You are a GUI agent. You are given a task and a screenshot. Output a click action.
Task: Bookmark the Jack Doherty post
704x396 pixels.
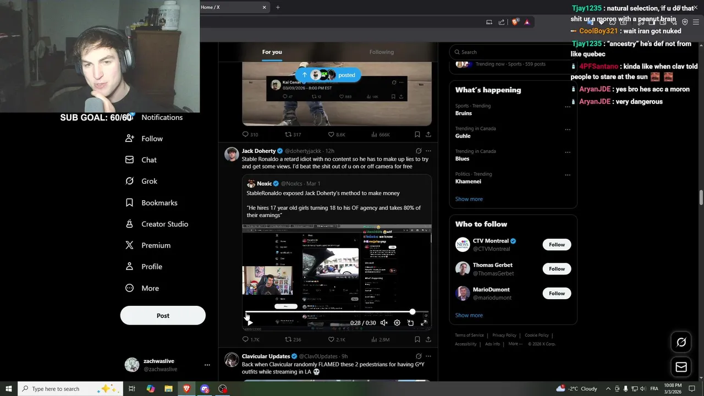tap(417, 340)
